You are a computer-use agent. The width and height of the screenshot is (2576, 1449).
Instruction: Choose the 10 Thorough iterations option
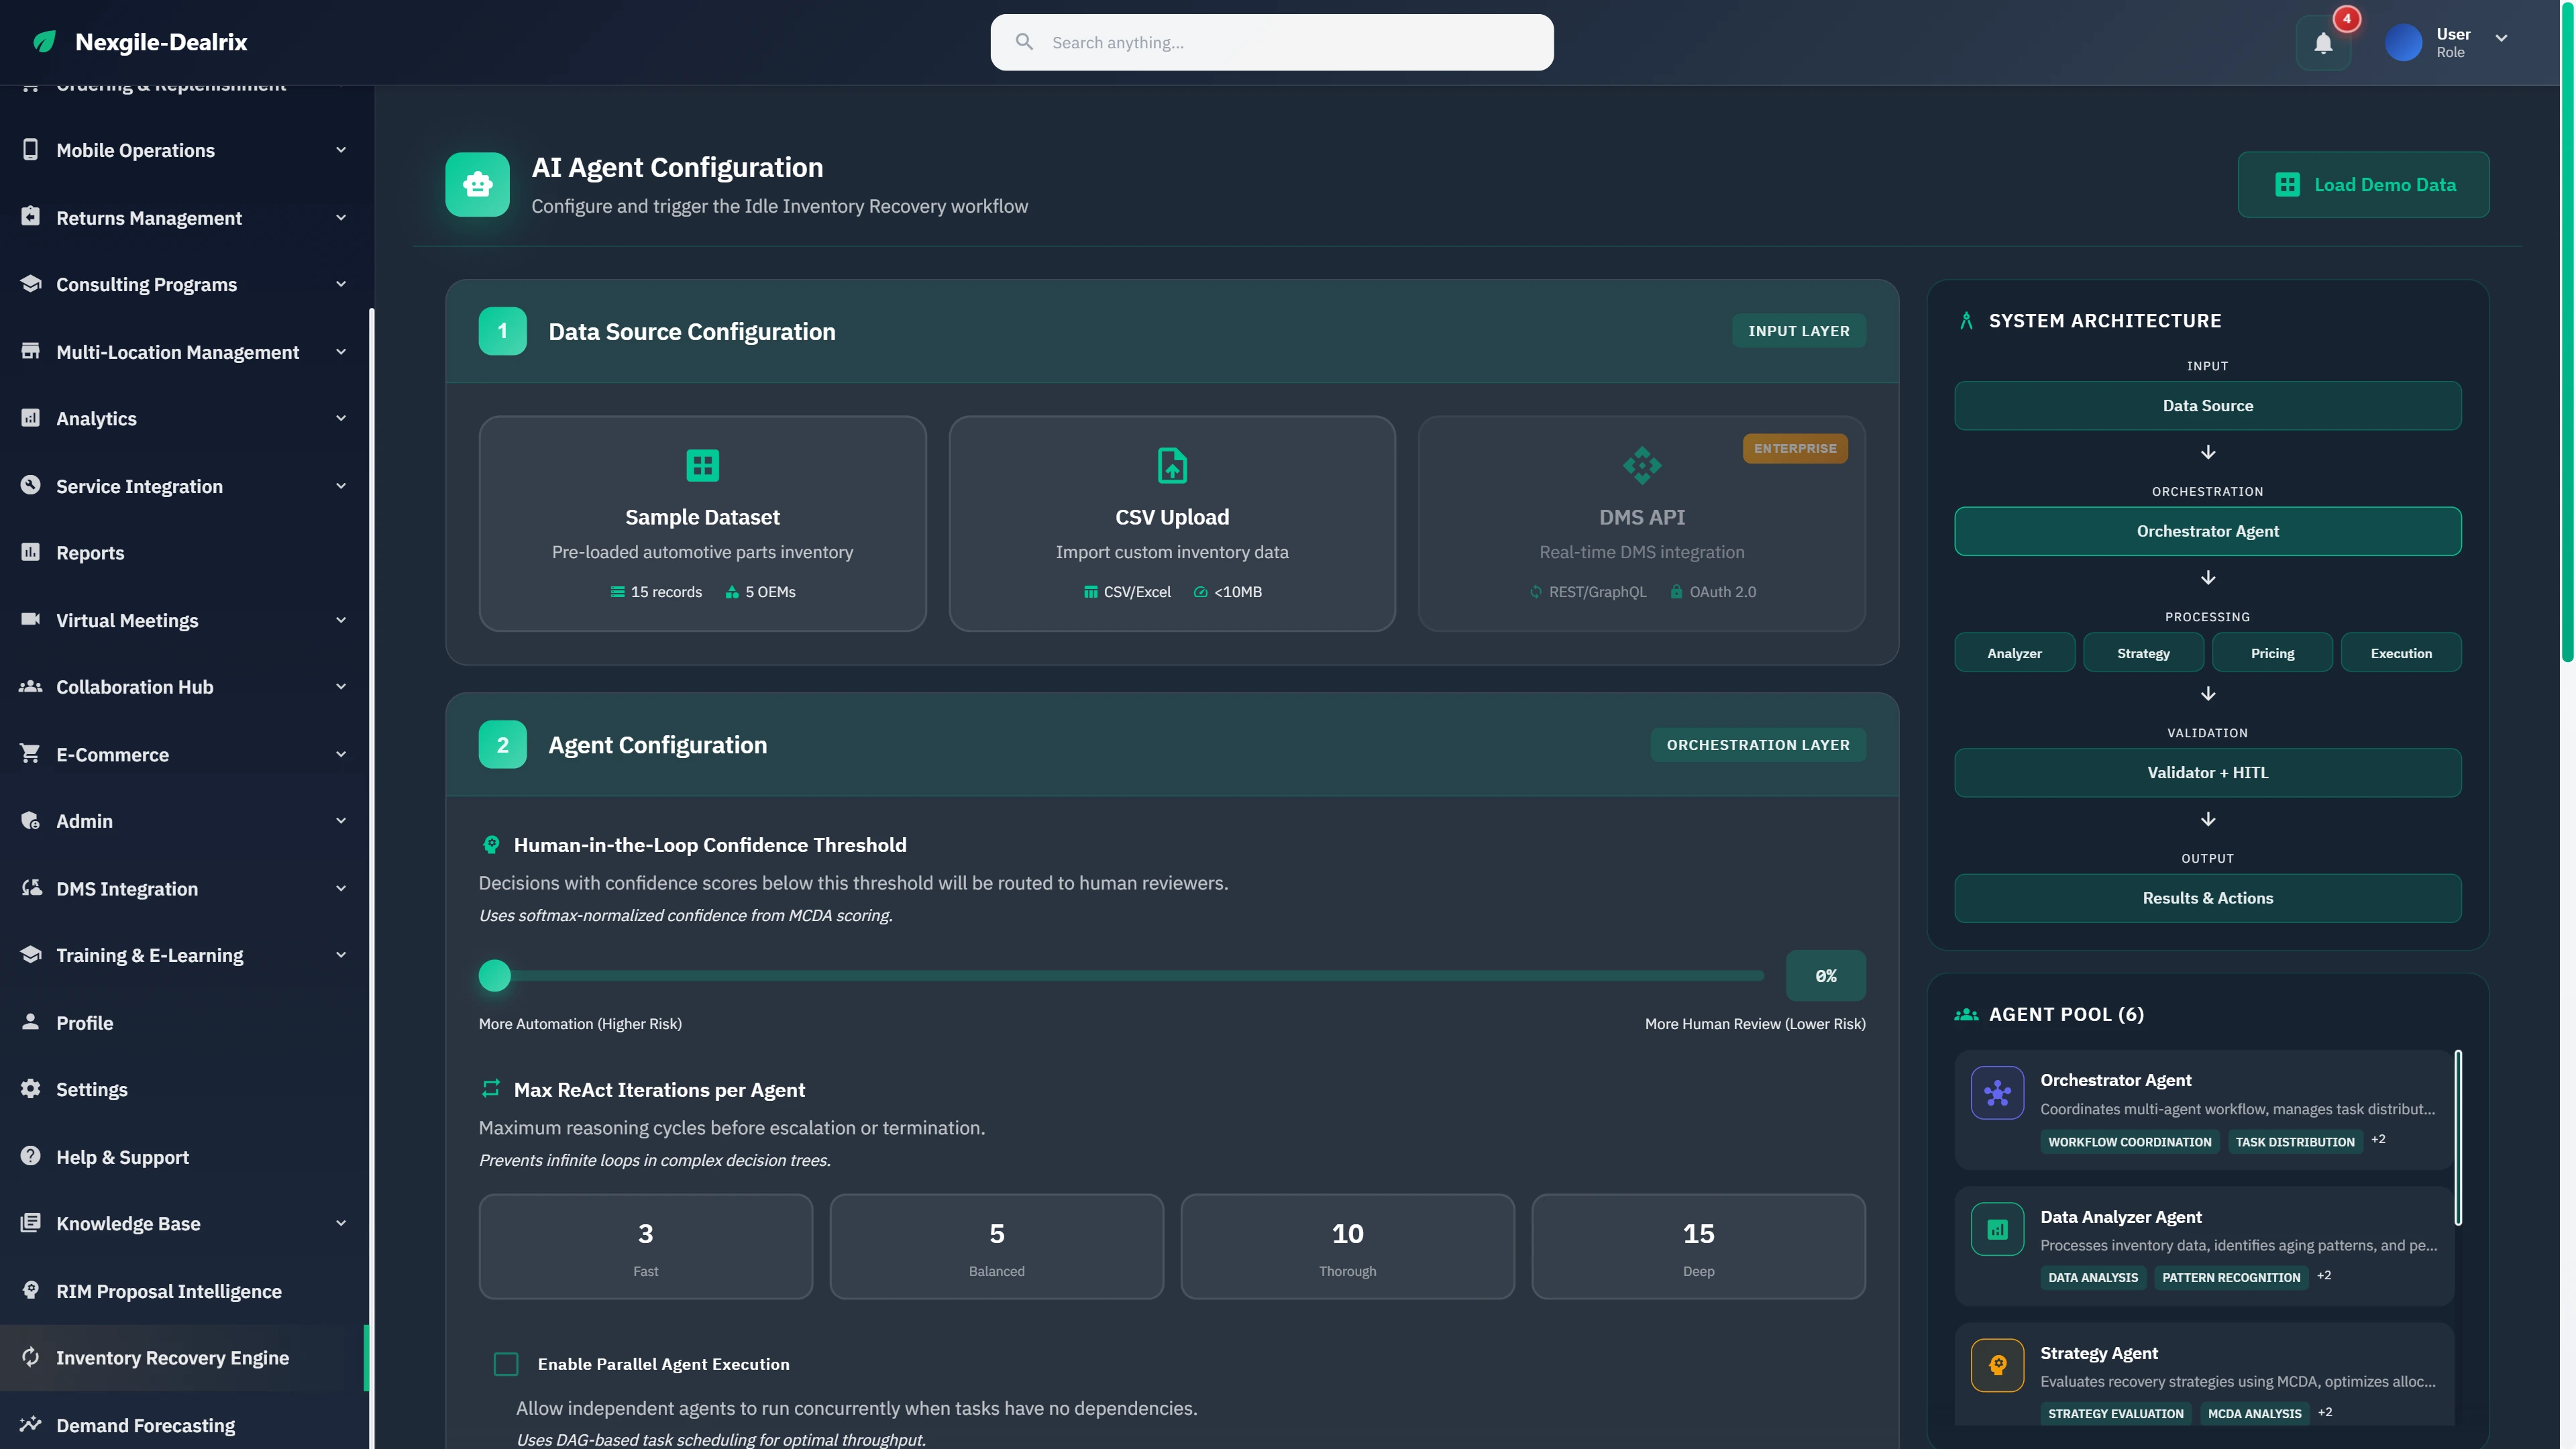coord(1347,1246)
